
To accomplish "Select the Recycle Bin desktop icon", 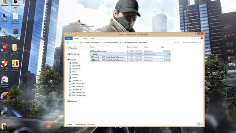I will click(4, 33).
